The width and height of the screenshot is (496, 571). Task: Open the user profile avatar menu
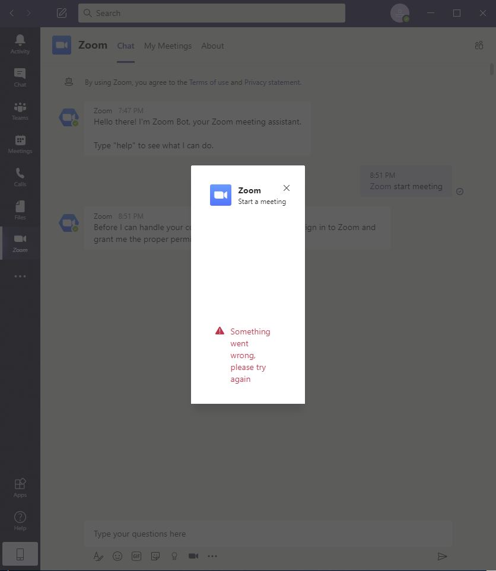pos(400,13)
